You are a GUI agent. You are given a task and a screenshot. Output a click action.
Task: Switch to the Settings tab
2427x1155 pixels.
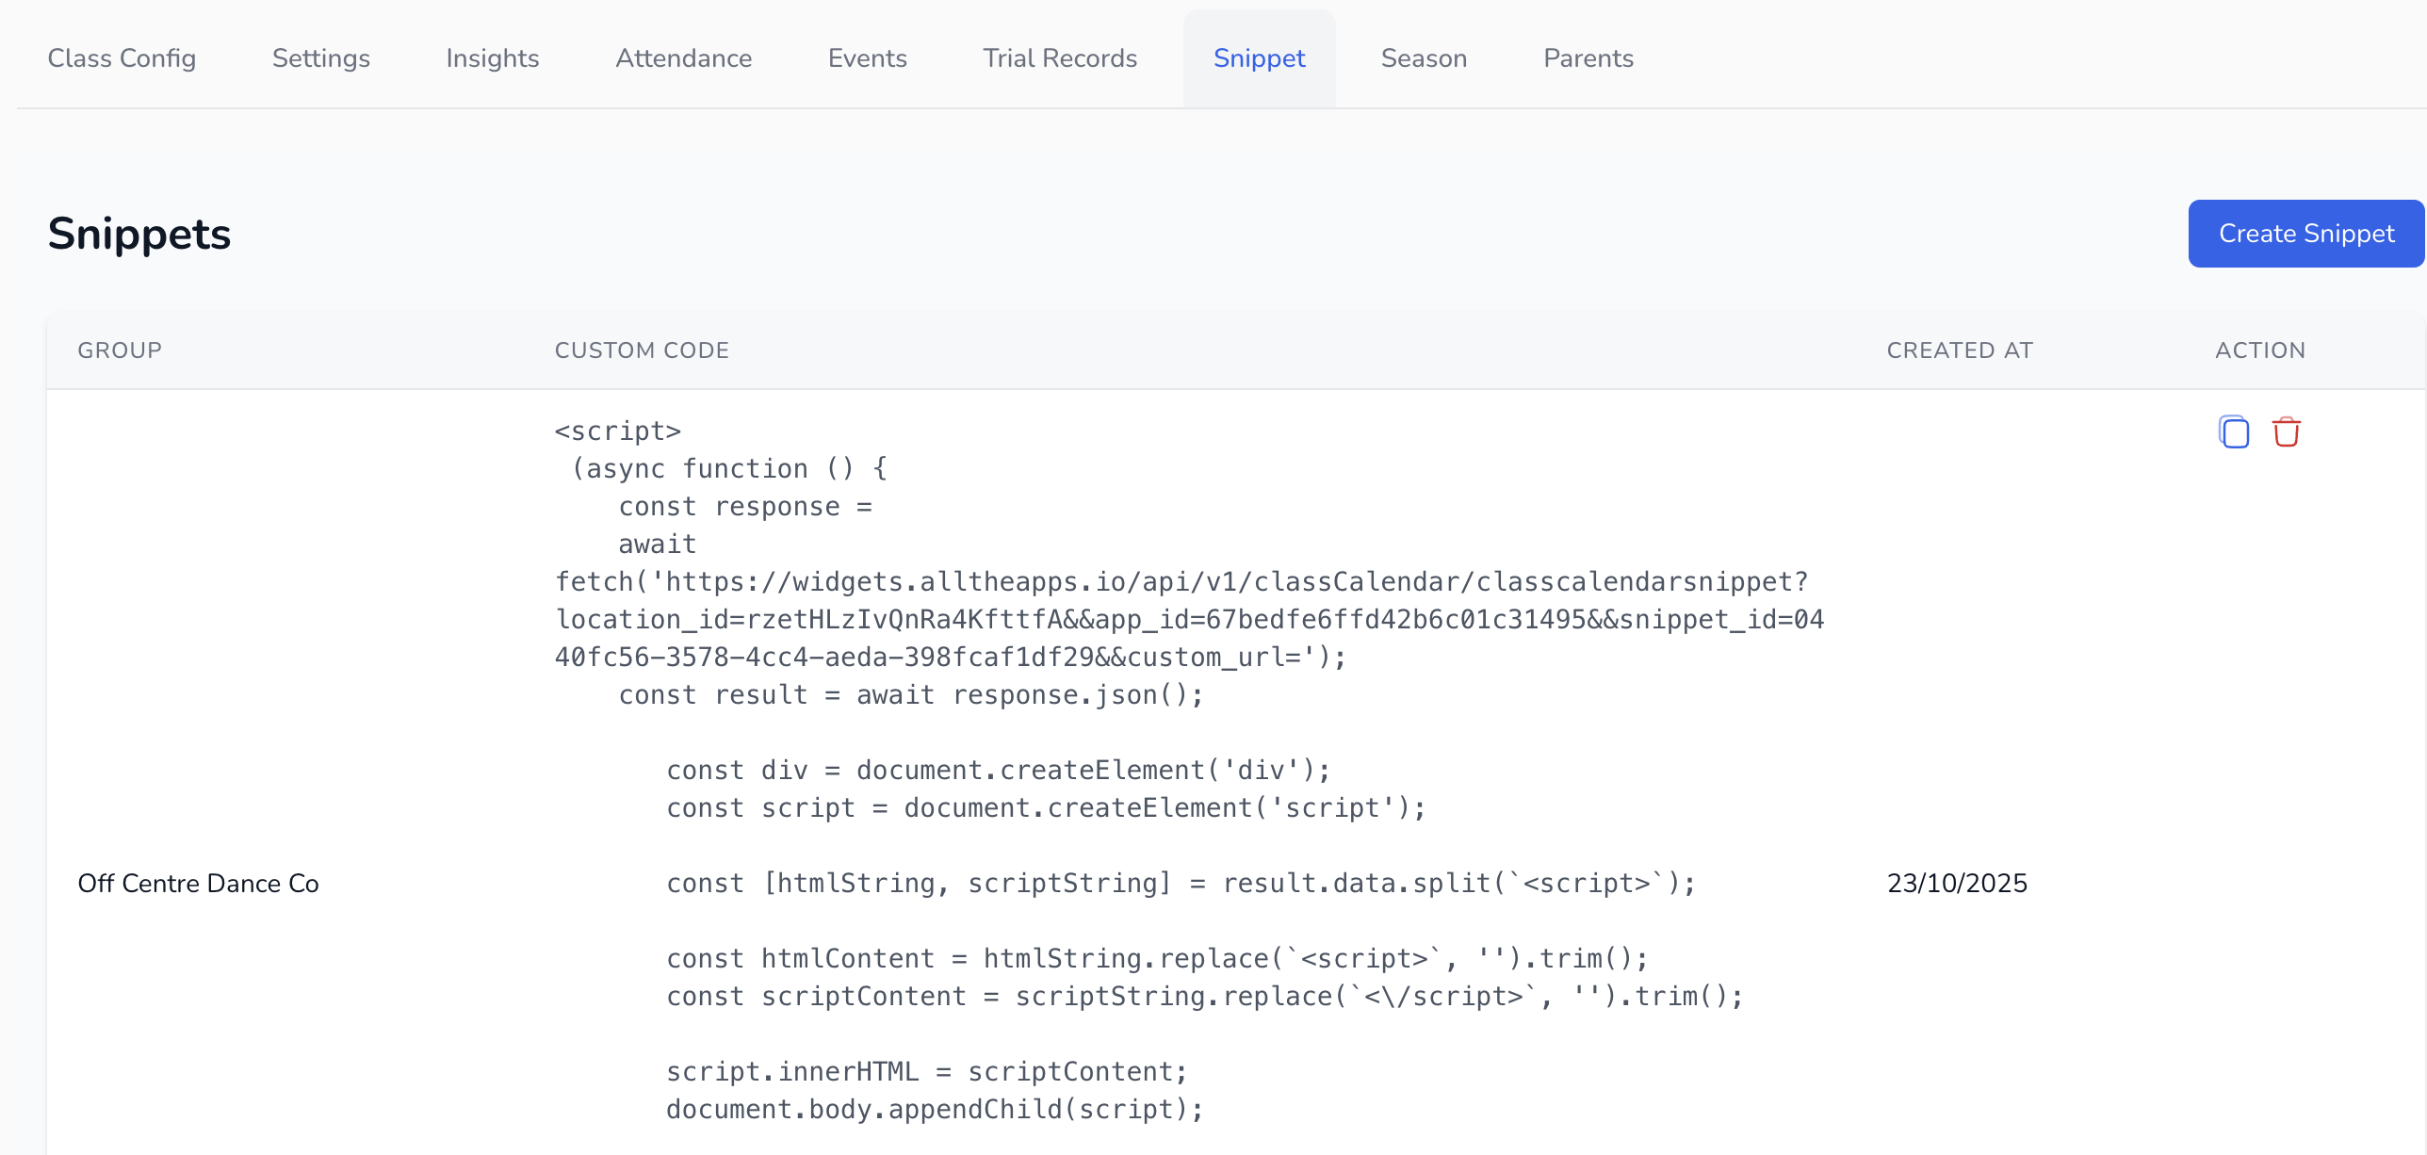[320, 58]
